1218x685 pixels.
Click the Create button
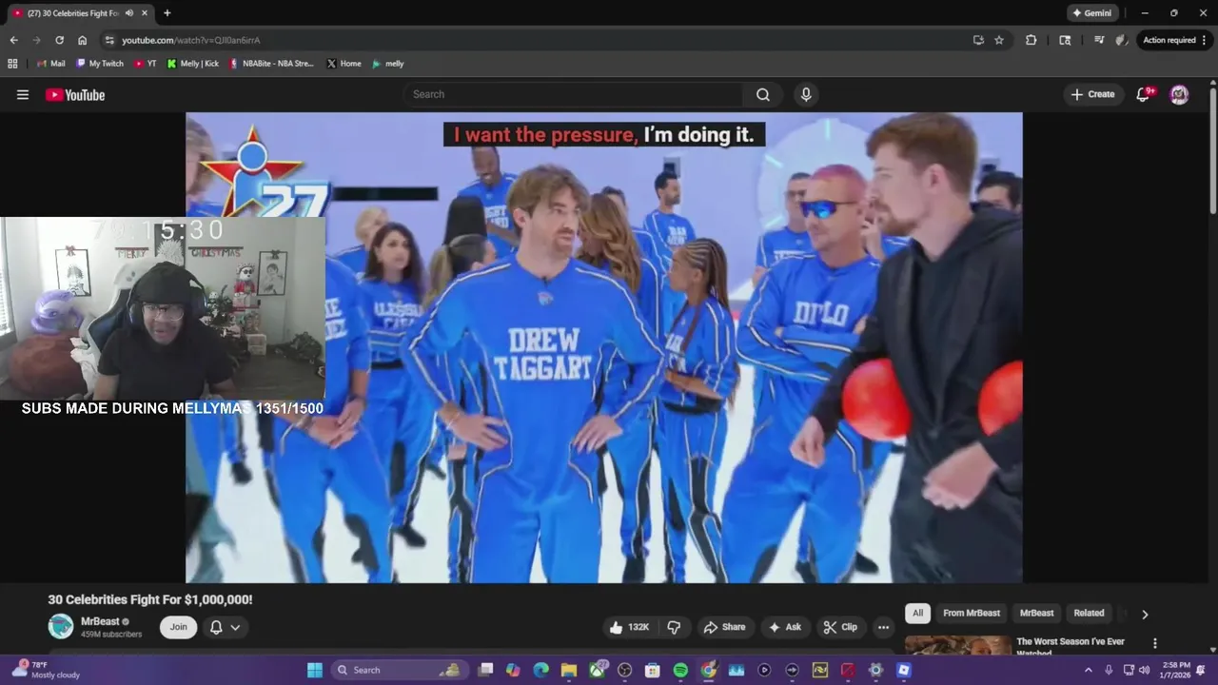pyautogui.click(x=1092, y=94)
